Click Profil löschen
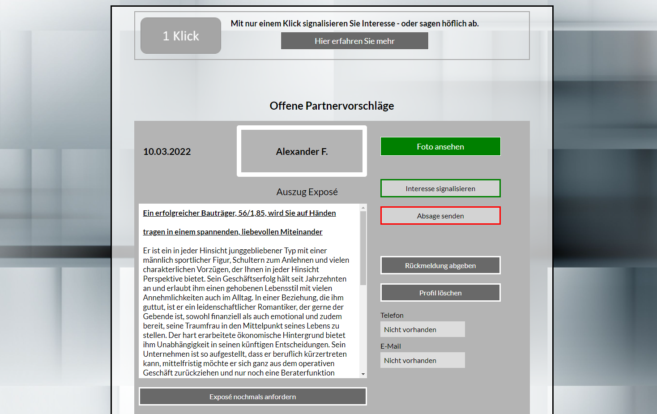 440,292
